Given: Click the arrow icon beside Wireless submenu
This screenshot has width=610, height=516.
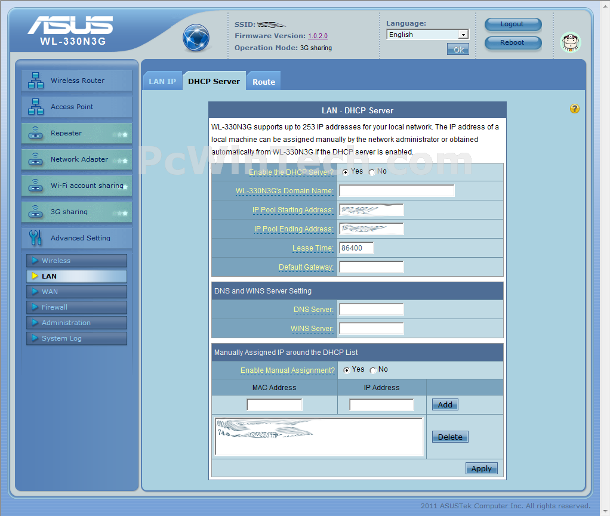Looking at the screenshot, I should click(x=35, y=260).
